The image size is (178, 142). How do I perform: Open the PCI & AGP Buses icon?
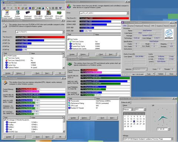pyautogui.click(x=59, y=14)
